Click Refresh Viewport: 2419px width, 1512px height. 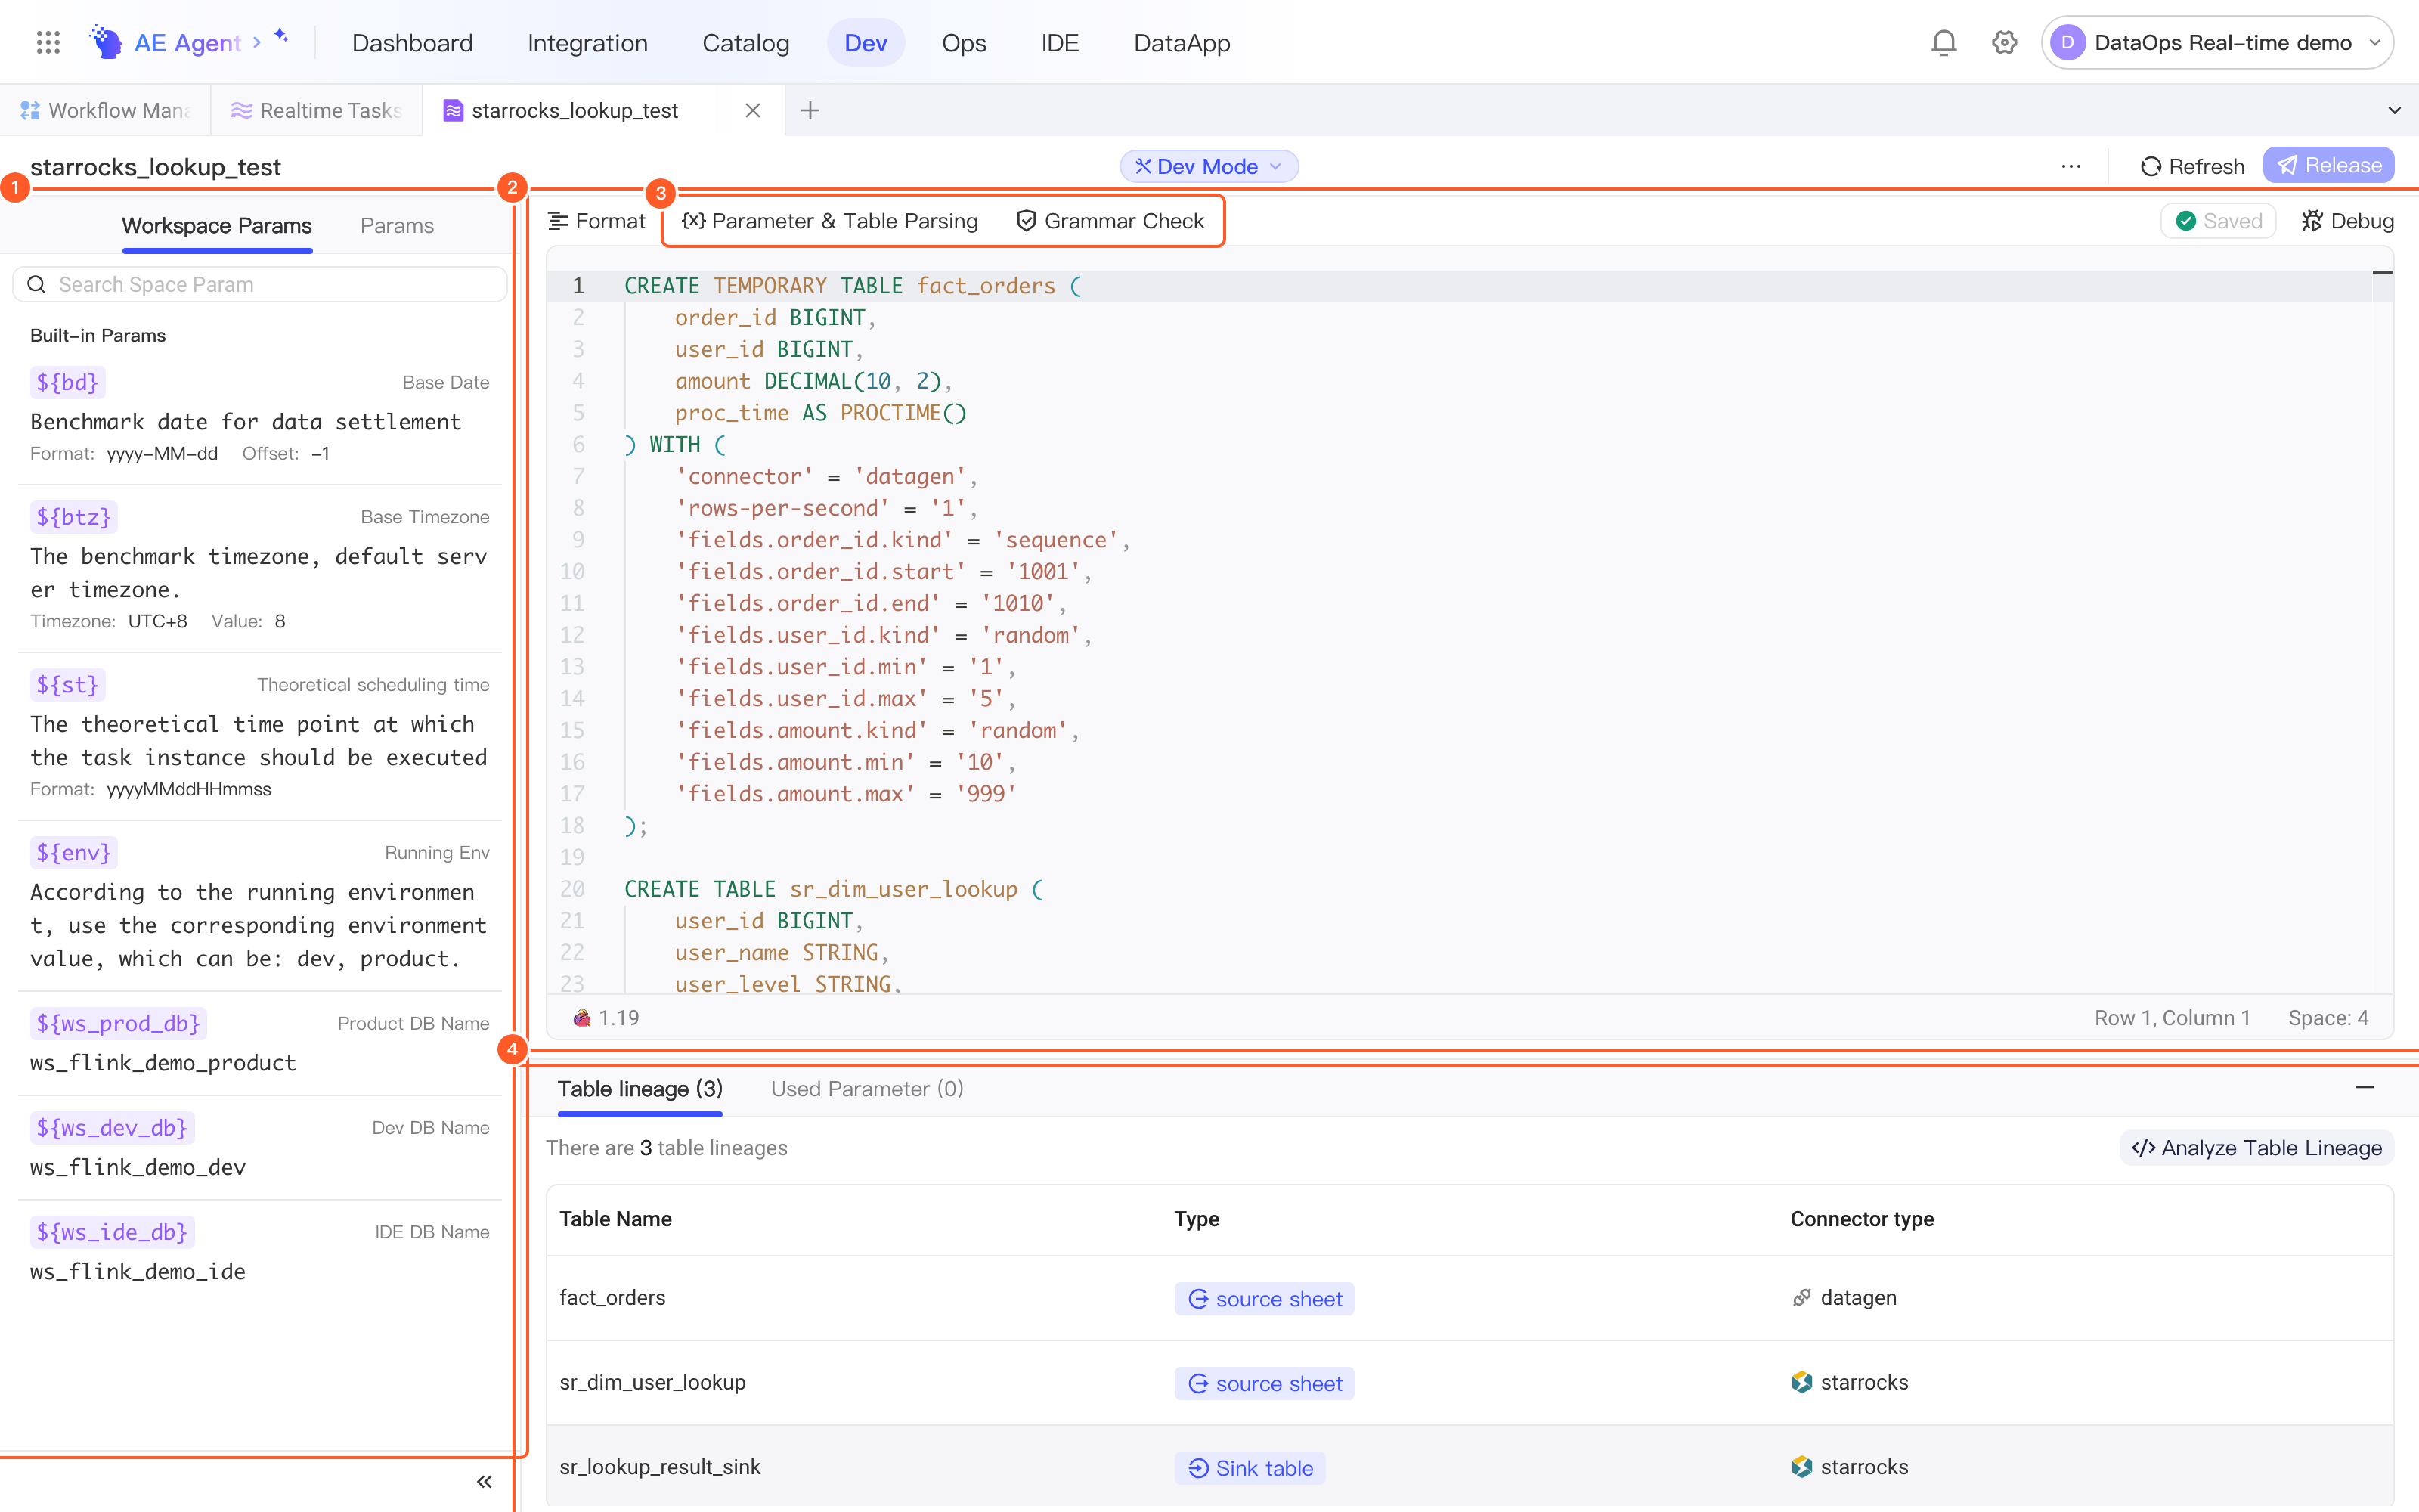2192,166
